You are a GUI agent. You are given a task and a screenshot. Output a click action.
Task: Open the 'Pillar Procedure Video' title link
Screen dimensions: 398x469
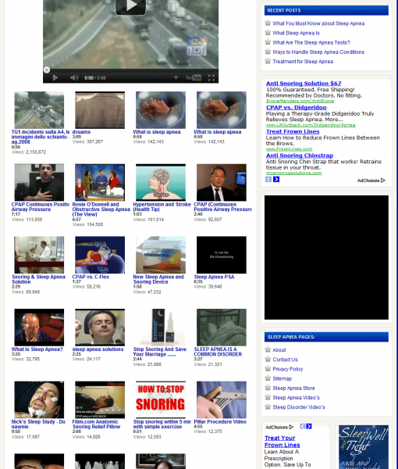coord(220,422)
